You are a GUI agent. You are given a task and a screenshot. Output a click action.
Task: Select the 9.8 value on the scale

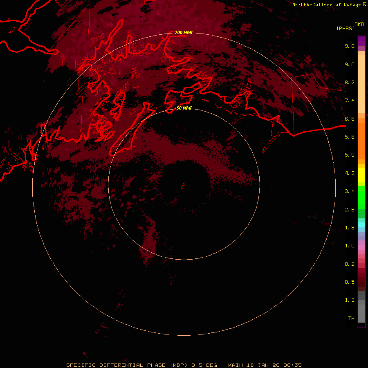point(350,46)
